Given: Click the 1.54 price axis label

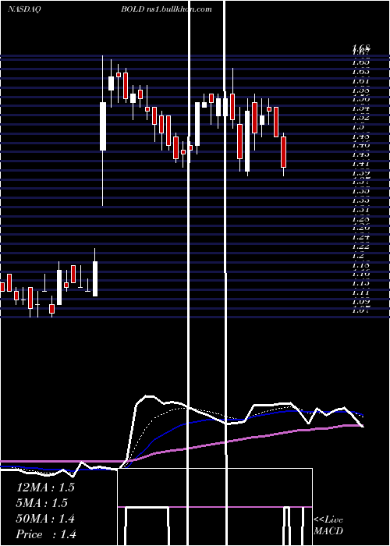Looking at the screenshot, I should pos(360,108).
